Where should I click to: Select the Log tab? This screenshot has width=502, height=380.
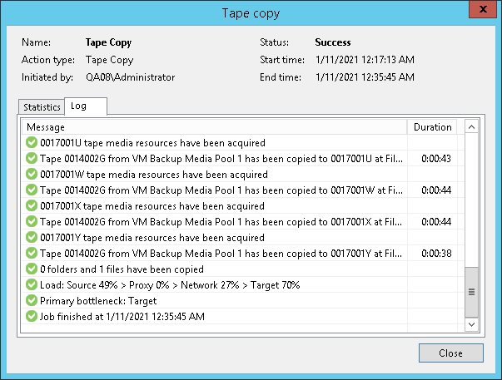click(79, 106)
